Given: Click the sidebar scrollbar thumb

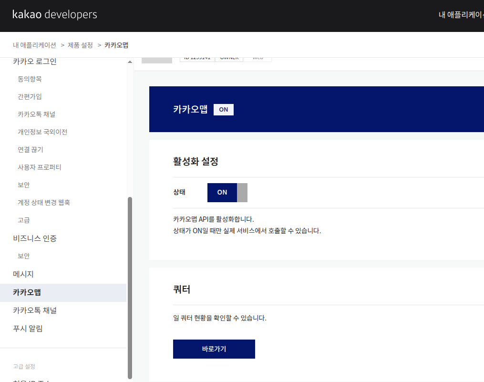Looking at the screenshot, I should [x=130, y=288].
